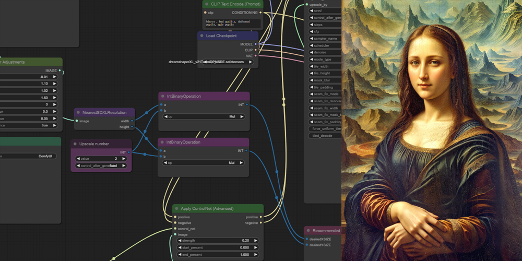Screen dimensions: 522x261
Task: Decrease strength using its left arrow
Action: pos(180,240)
